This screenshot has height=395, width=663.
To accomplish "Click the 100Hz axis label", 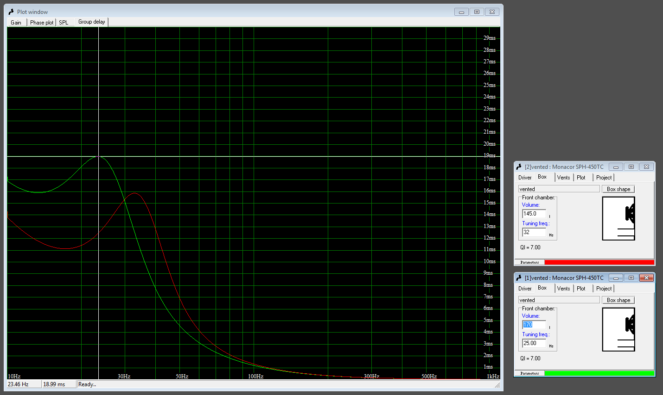I will coord(255,376).
